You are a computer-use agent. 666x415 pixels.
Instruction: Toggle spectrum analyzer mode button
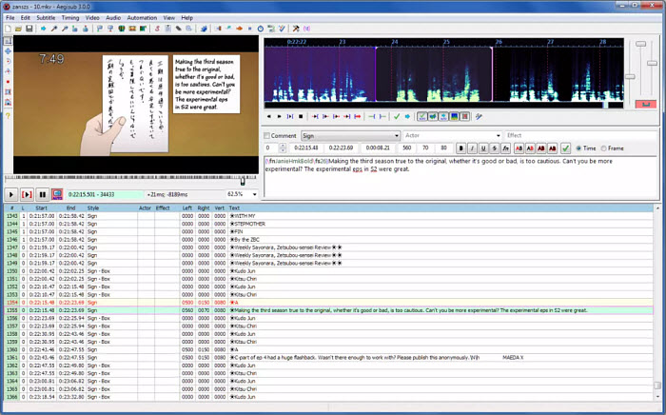(x=454, y=116)
